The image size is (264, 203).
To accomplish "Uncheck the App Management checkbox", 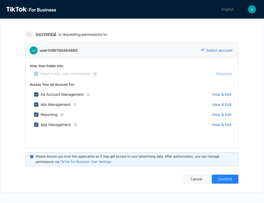I will pos(36,125).
